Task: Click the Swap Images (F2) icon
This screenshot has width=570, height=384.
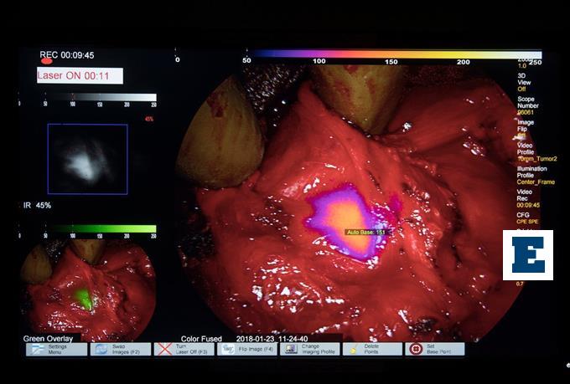Action: (x=100, y=350)
